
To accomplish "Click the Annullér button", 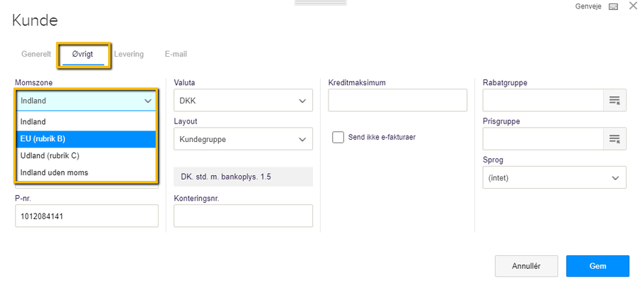I will (526, 266).
